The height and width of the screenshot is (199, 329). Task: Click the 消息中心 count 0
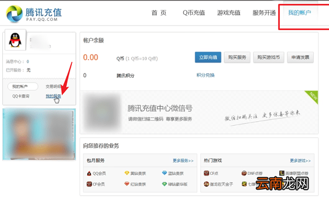point(28,61)
